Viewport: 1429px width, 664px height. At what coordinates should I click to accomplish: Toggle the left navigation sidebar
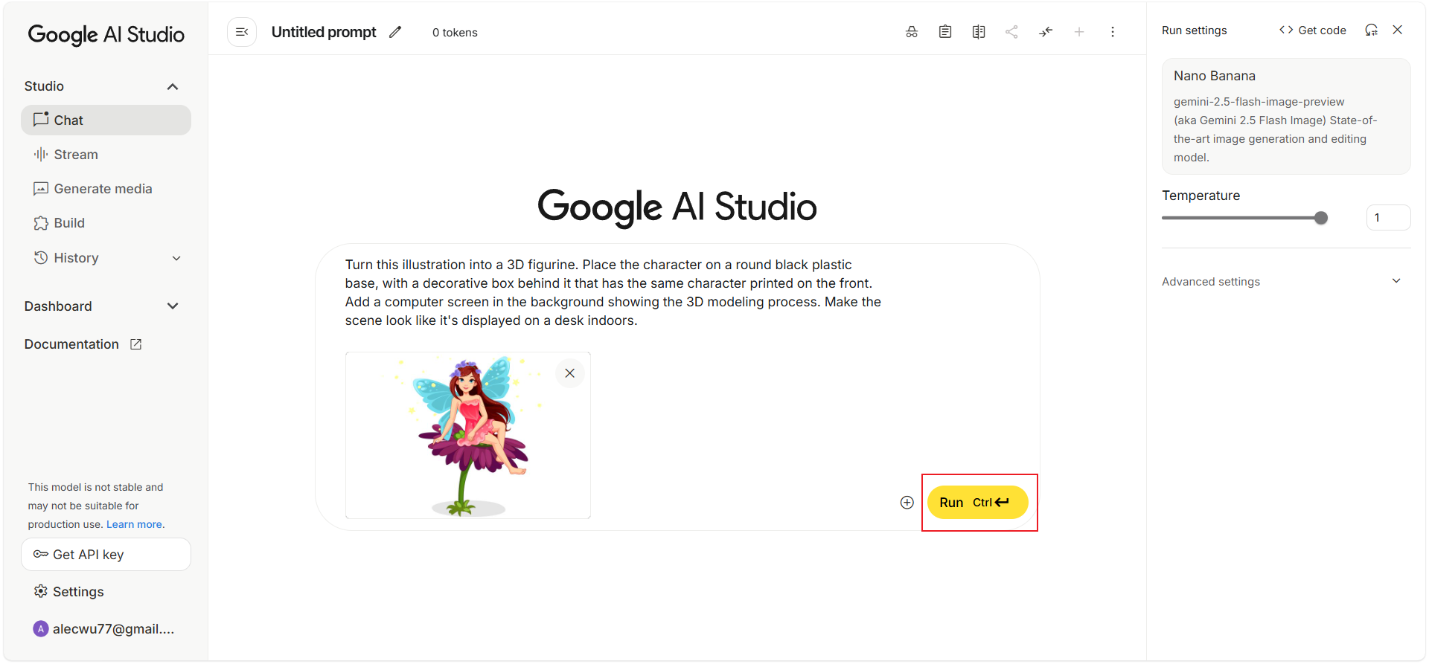242,32
